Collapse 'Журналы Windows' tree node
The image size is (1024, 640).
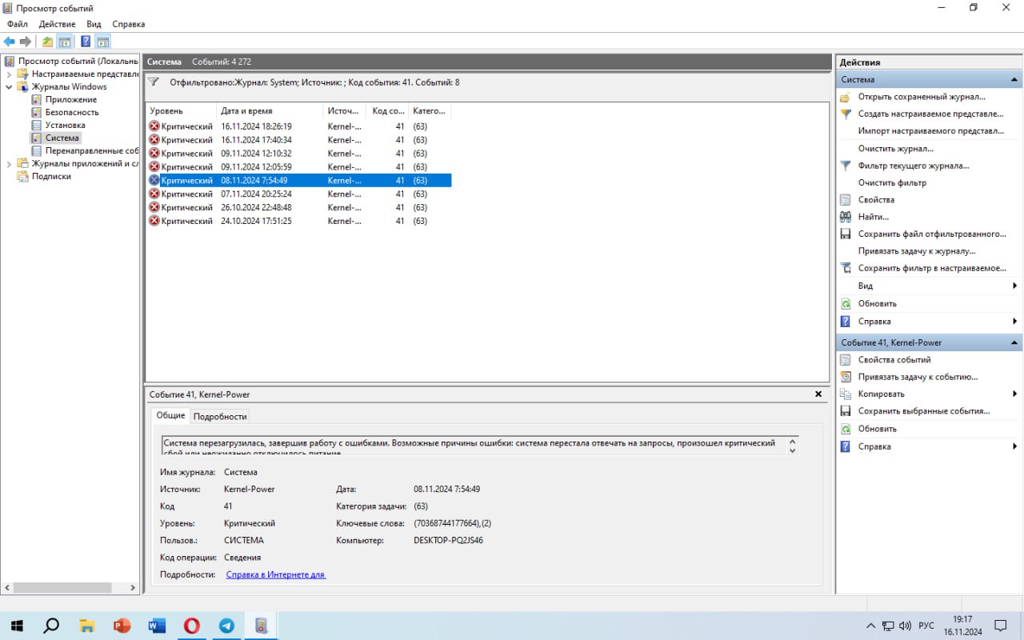click(8, 86)
